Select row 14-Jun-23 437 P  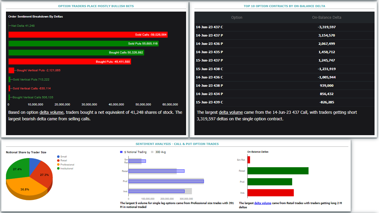(x=284, y=35)
